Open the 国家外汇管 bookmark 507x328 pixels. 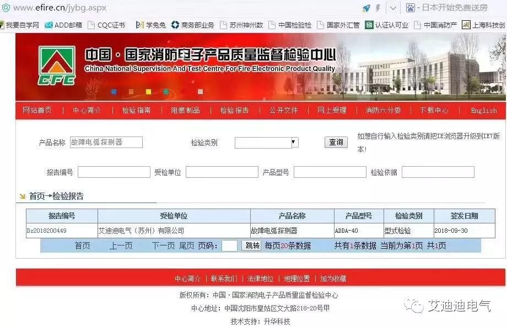click(x=338, y=25)
